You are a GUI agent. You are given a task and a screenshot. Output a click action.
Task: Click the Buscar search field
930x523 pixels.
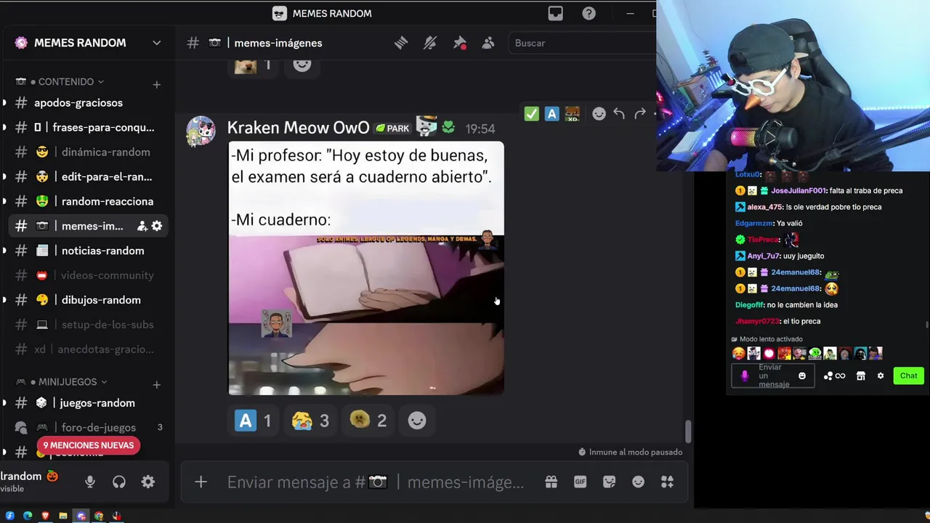pos(581,43)
